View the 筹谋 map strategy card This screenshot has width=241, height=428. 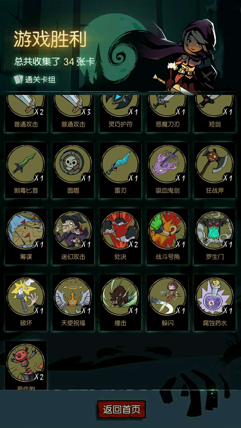pos(26,237)
